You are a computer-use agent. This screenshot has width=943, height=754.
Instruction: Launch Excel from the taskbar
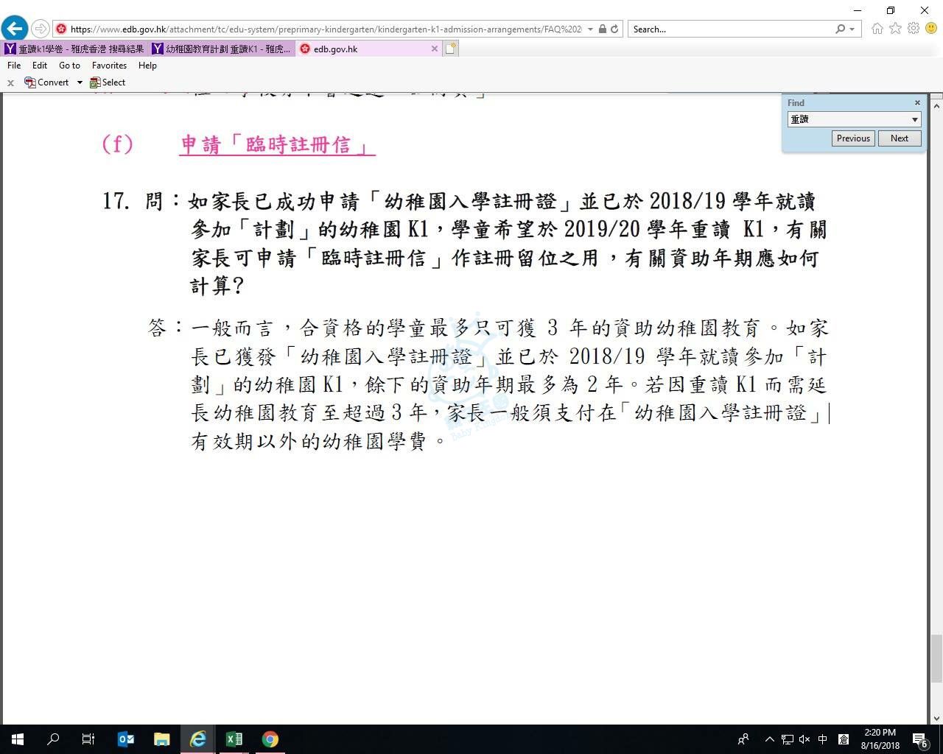[x=234, y=739]
